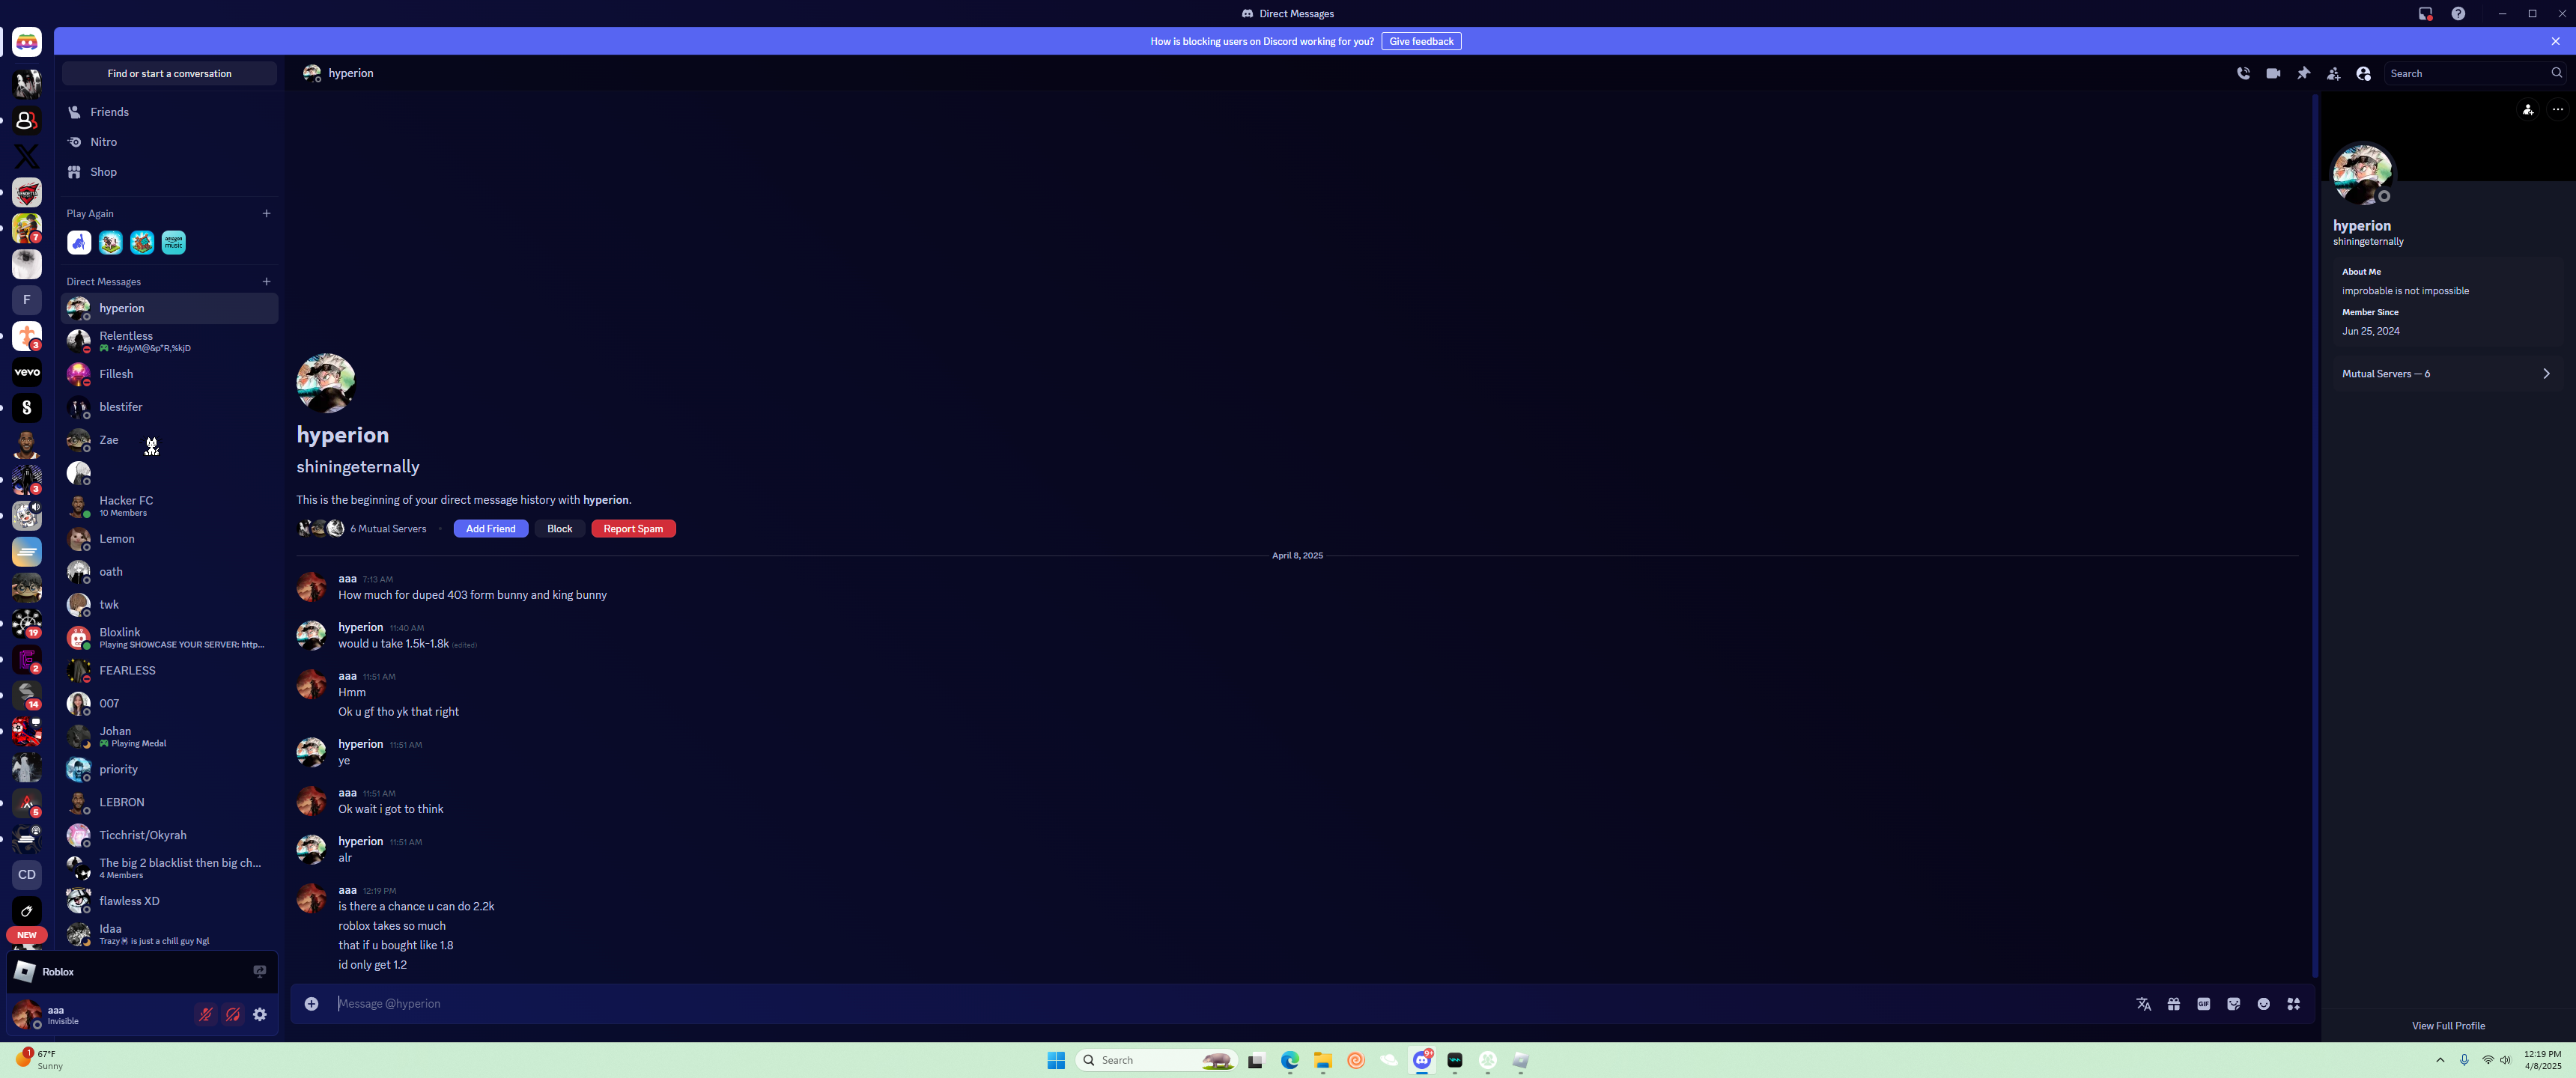
Task: Click the Message @hyperion input field
Action: (x=1200, y=1003)
